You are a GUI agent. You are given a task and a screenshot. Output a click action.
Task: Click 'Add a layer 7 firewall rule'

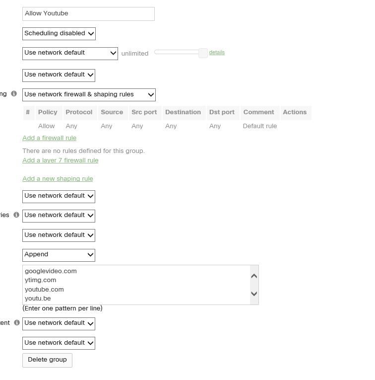click(60, 160)
